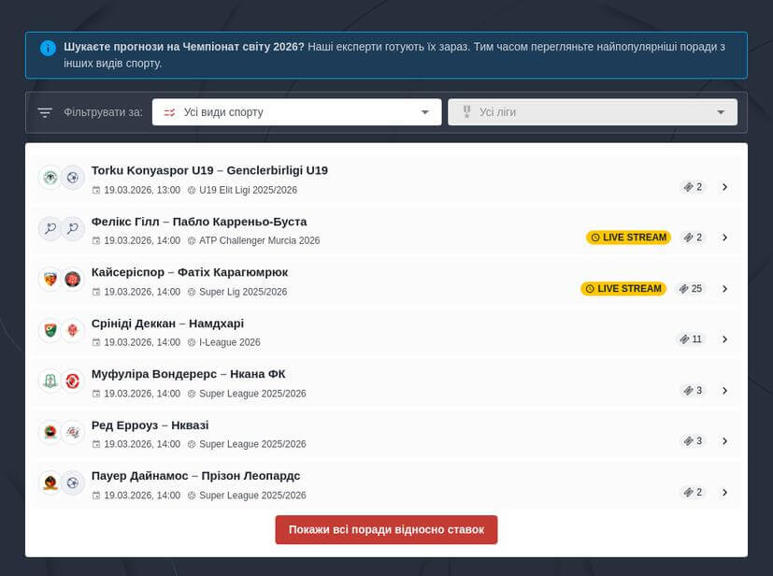Open the 'Усі ліги' dropdown
The height and width of the screenshot is (576, 773).
[x=593, y=112]
